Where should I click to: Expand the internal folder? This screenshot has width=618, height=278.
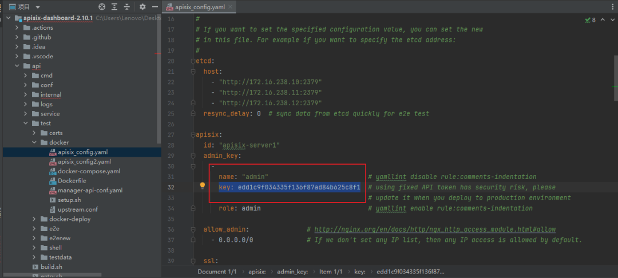point(25,94)
